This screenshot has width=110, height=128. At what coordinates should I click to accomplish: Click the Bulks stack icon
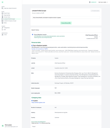[3, 23]
